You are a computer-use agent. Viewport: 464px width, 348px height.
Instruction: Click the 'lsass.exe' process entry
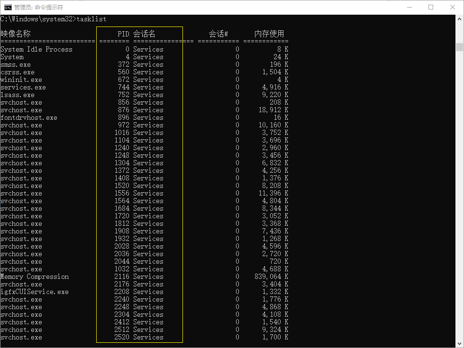[18, 94]
